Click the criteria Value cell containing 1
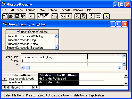The width and height of the screenshot is (132, 99). [x=39, y=61]
